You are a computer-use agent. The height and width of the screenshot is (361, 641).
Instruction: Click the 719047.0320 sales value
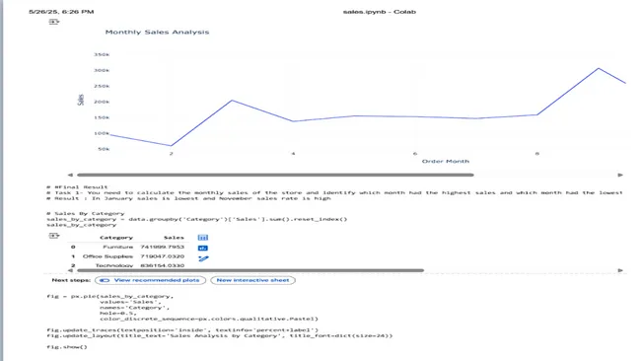(163, 256)
